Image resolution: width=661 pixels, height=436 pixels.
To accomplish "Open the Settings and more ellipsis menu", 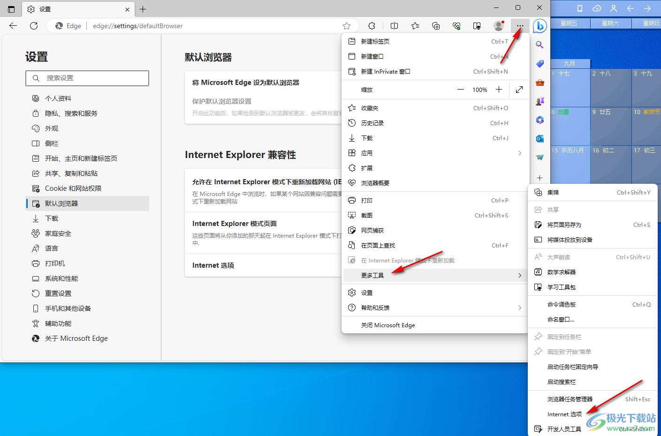I will click(x=520, y=26).
